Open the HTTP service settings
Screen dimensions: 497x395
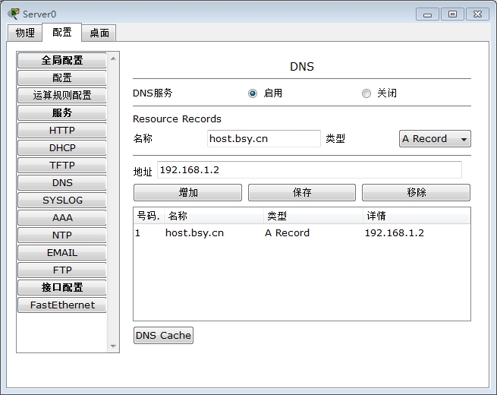(62, 131)
